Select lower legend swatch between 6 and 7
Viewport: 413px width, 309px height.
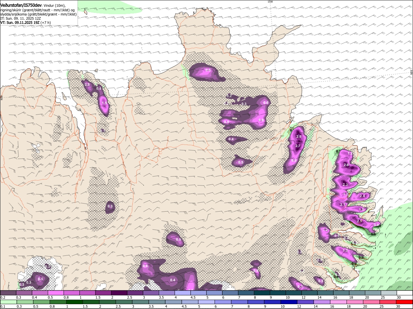224,302
